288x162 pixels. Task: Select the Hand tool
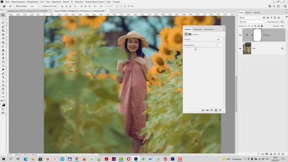(3, 89)
